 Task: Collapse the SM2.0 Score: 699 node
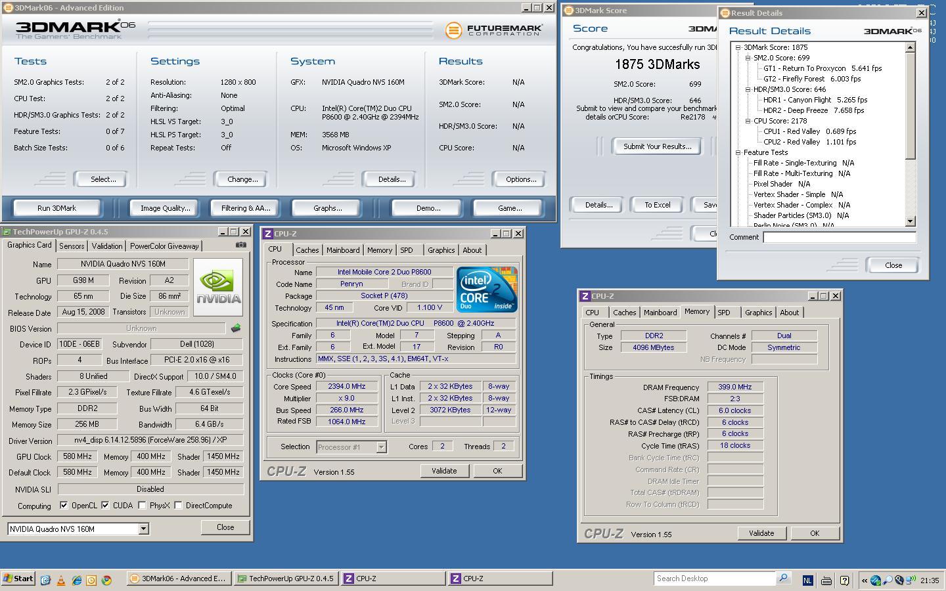coord(748,58)
